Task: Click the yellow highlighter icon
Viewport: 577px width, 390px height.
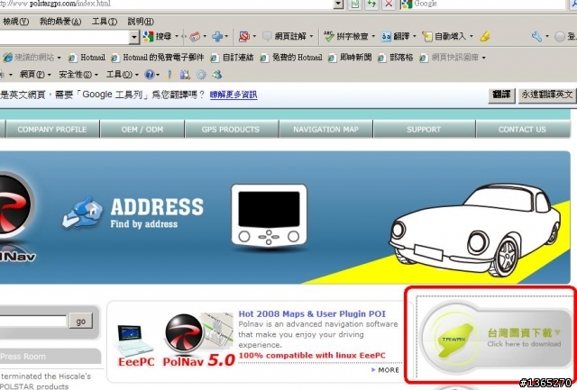Action: click(485, 36)
